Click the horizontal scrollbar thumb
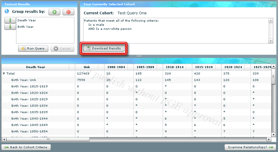The image size is (278, 152). pyautogui.click(x=48, y=139)
